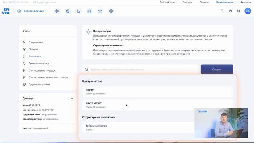Click the Согласование поездок icon
The image size is (254, 143).
click(24, 70)
